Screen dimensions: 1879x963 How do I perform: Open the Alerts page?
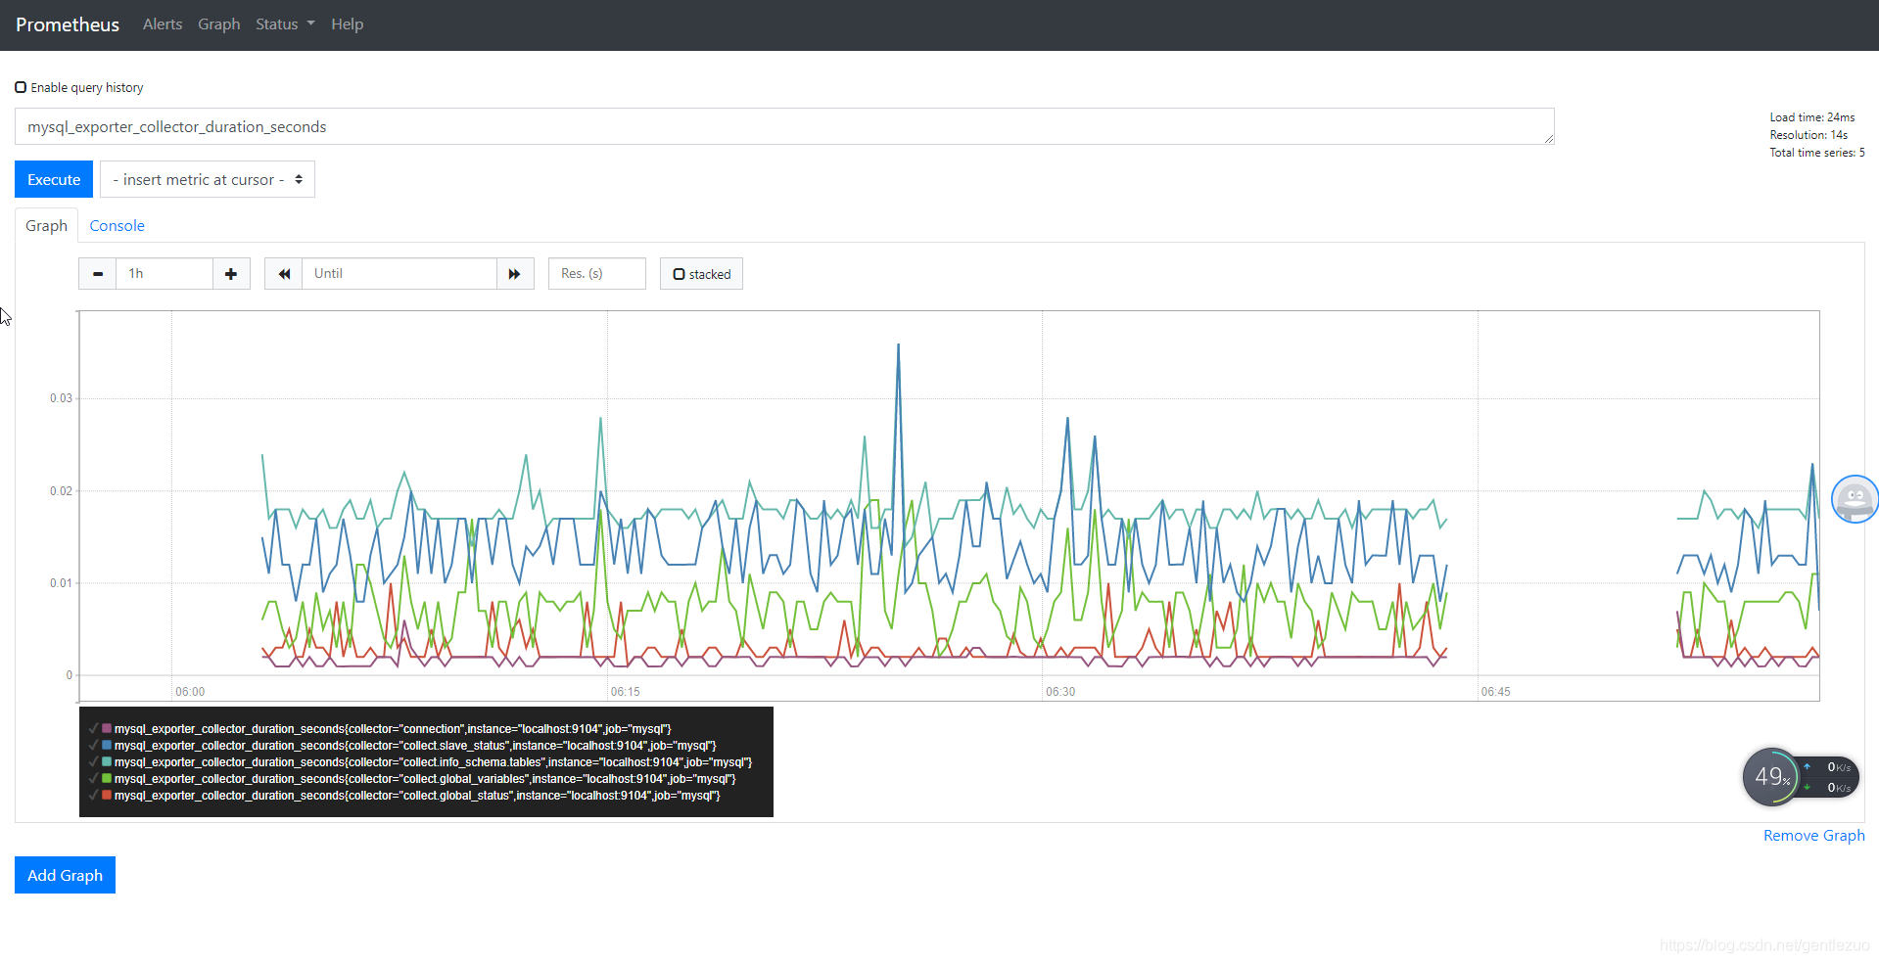coord(163,24)
